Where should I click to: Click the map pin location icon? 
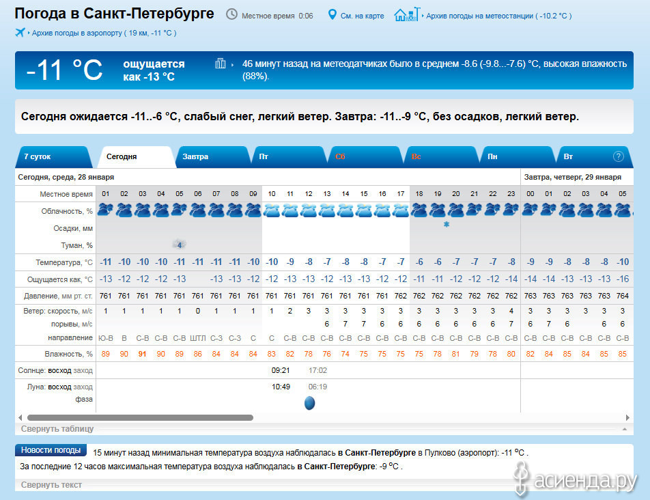(333, 14)
